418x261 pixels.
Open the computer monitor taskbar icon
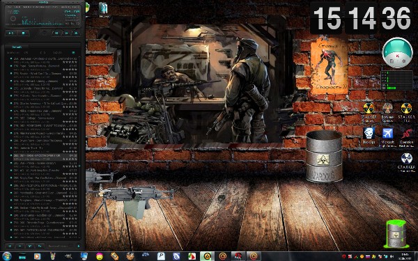click(x=84, y=256)
